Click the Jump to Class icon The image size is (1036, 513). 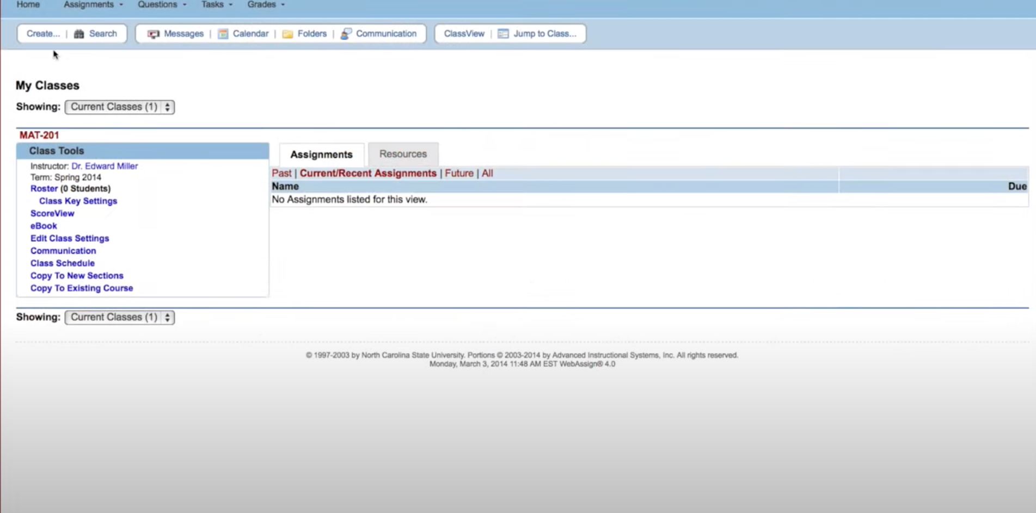[x=502, y=33]
